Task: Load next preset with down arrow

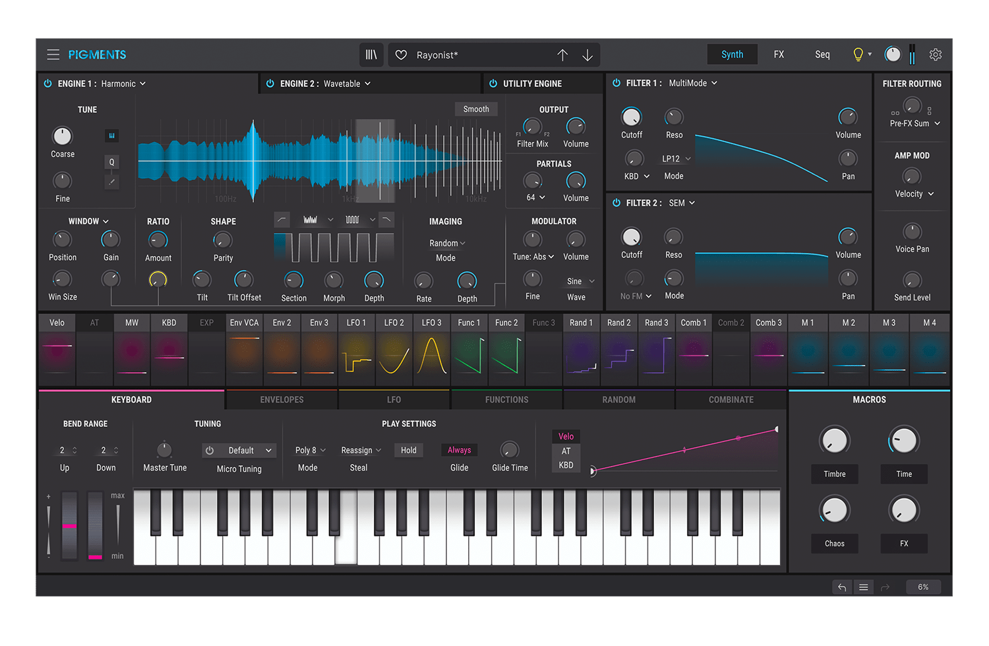Action: [x=587, y=55]
